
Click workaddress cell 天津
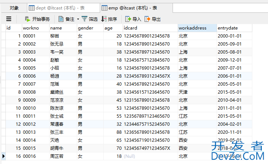point(197,92)
